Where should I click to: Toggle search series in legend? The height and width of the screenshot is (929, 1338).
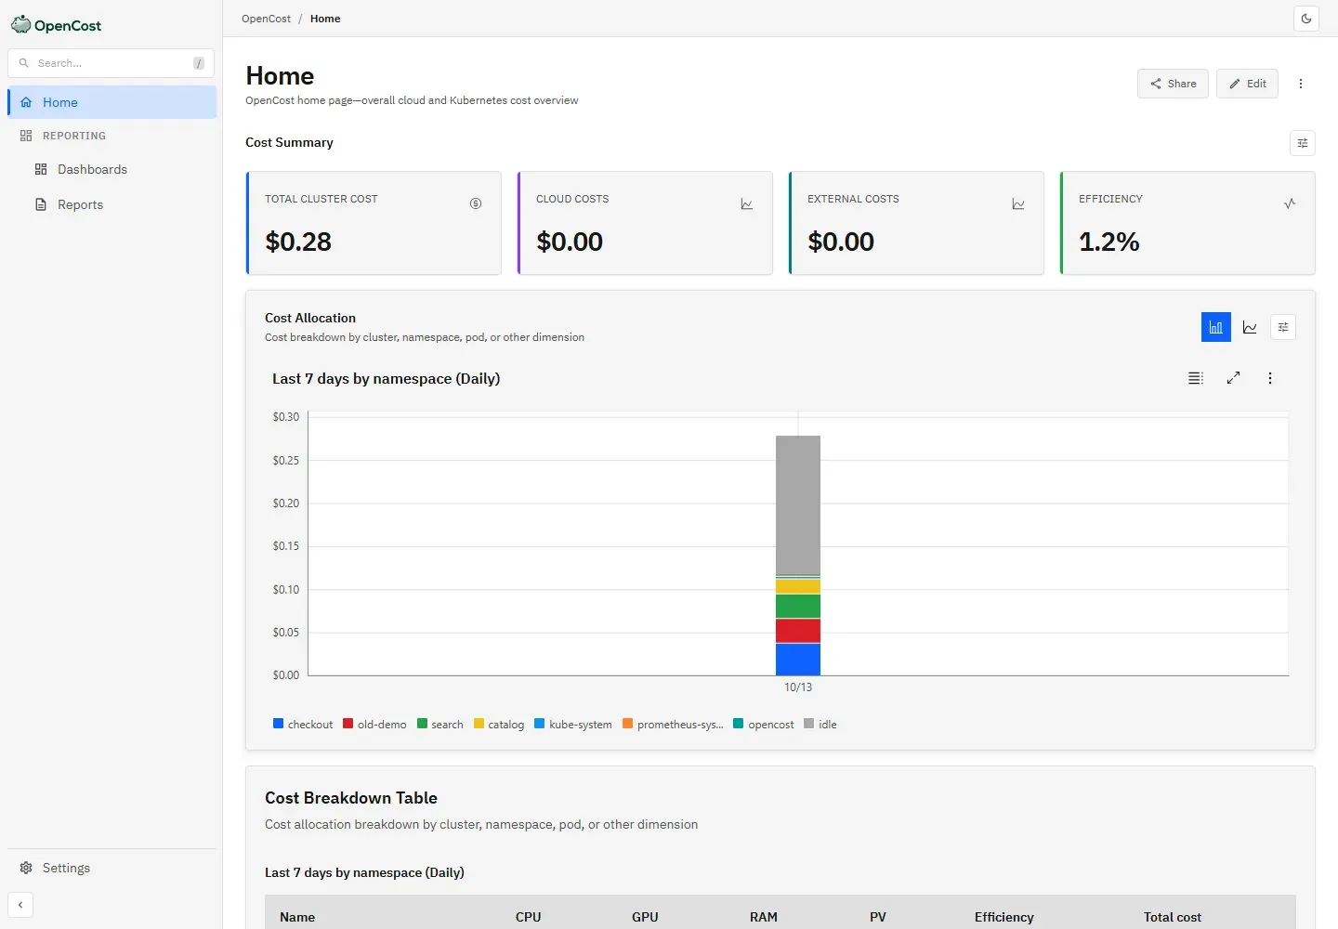(440, 725)
